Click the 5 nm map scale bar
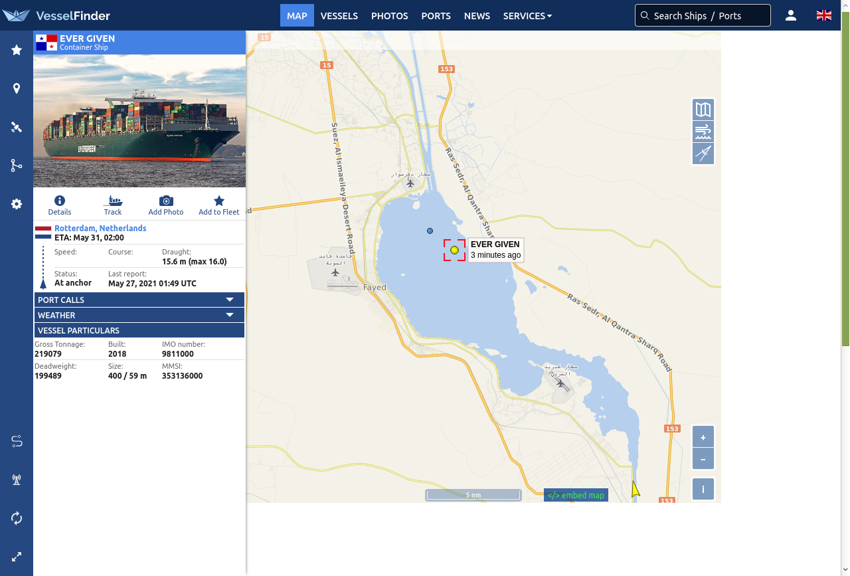 [x=473, y=495]
